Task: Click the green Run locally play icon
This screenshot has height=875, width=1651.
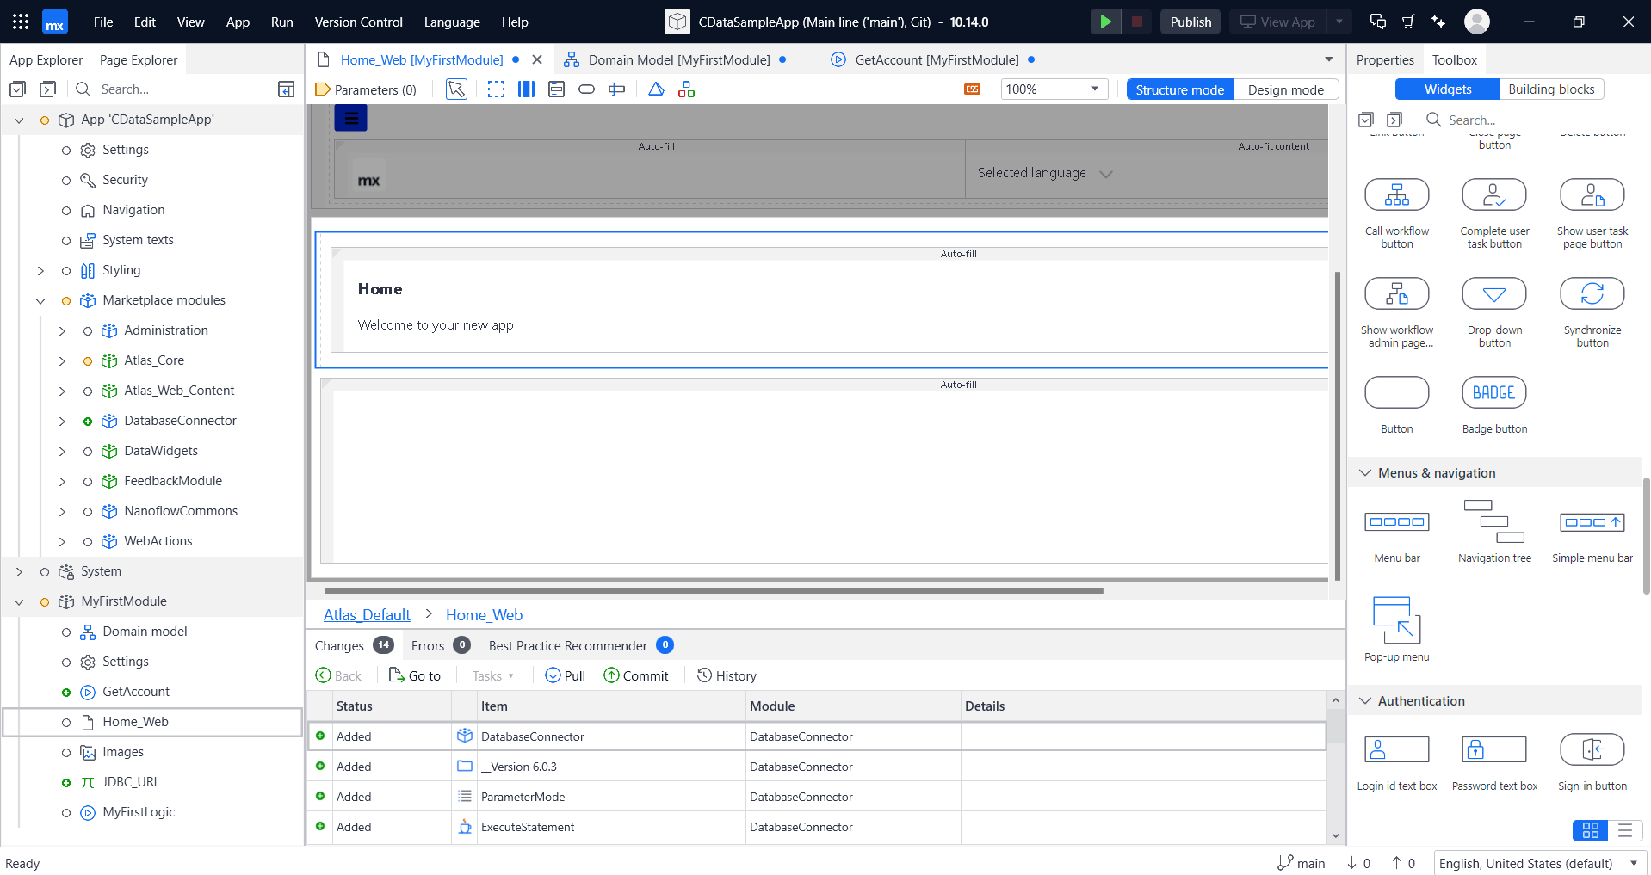Action: pyautogui.click(x=1105, y=22)
